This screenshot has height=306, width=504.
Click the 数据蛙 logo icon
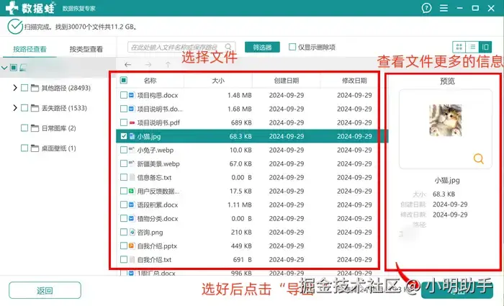(12, 7)
